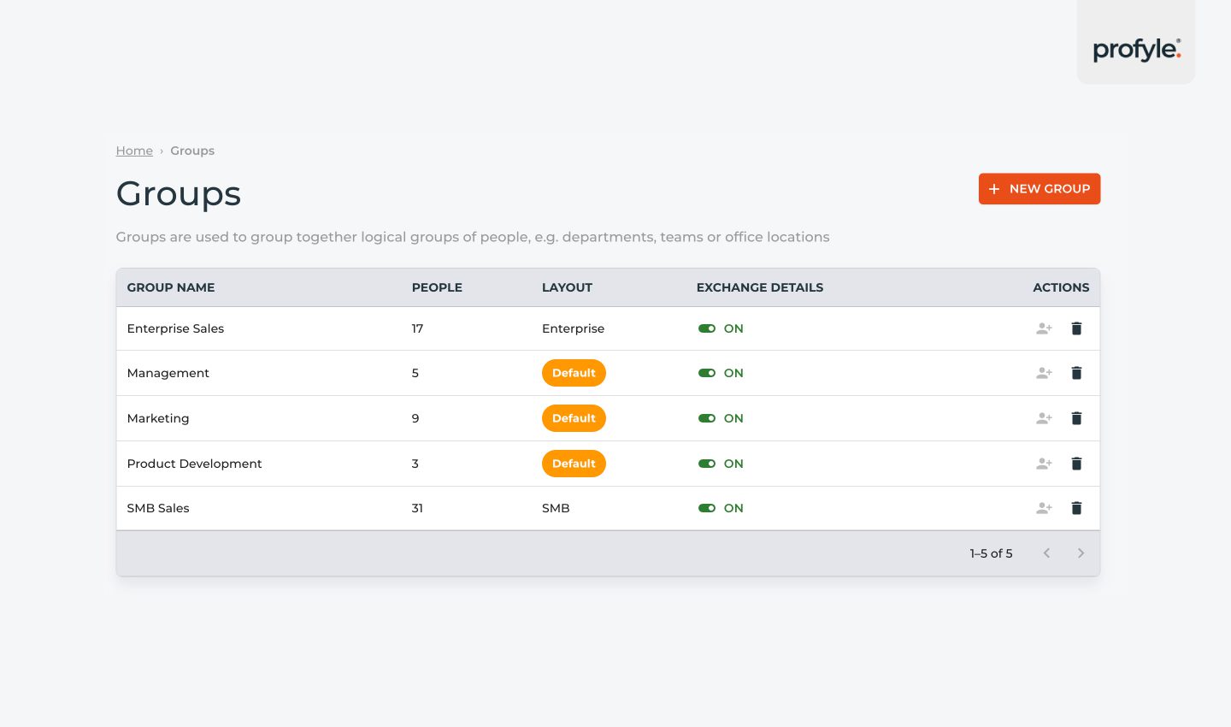1231x727 pixels.
Task: Toggle exchange details for Product Development
Action: pyautogui.click(x=707, y=464)
